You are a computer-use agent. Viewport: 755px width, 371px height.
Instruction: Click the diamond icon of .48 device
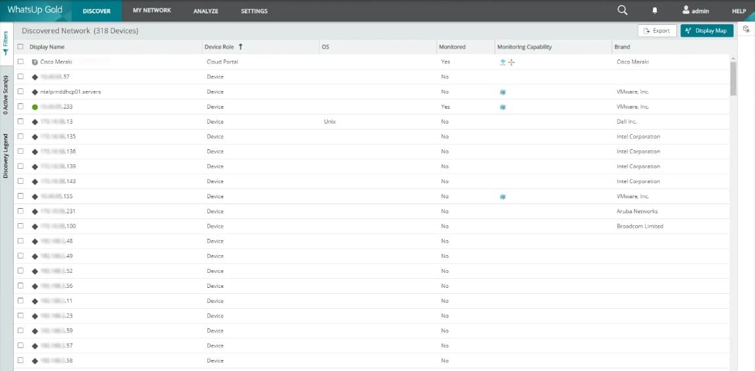(x=35, y=241)
